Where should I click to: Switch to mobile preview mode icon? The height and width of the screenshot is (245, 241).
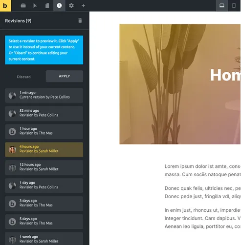[x=234, y=6]
